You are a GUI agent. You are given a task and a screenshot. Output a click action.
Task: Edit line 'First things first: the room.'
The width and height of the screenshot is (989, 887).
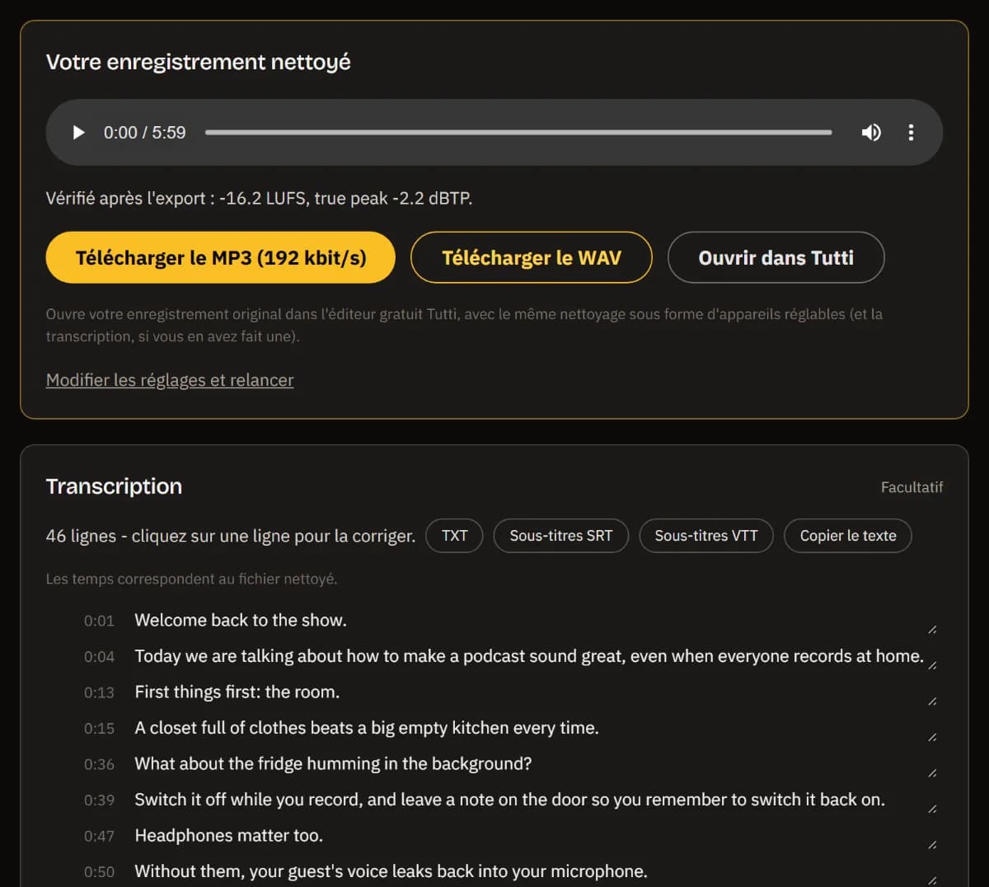(535, 692)
